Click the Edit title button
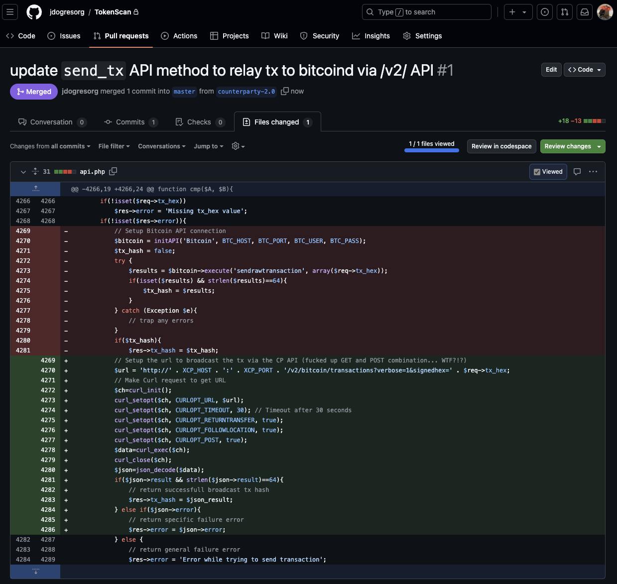617x584 pixels. click(x=551, y=70)
